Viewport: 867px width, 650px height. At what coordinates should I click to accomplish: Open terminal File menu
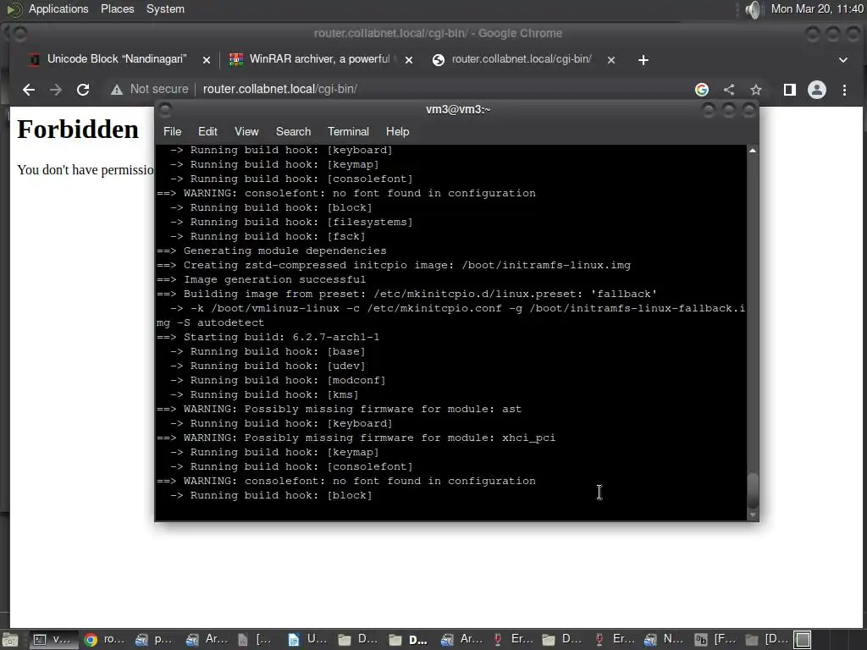172,131
